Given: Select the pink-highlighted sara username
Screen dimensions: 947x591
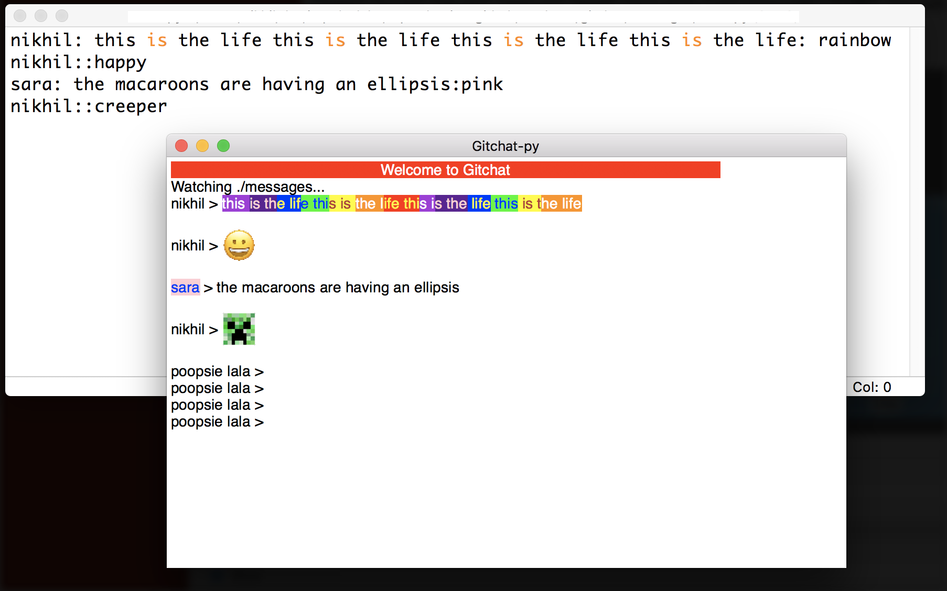Looking at the screenshot, I should click(x=185, y=288).
